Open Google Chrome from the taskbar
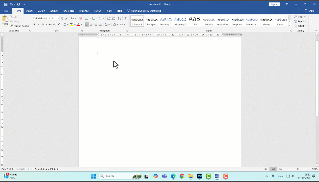Viewport: 319px width, 182px height. coord(182,176)
